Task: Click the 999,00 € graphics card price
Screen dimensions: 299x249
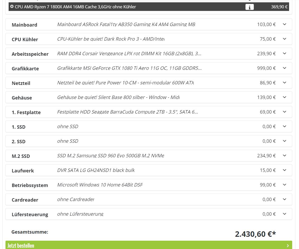Action: pyautogui.click(x=266, y=68)
